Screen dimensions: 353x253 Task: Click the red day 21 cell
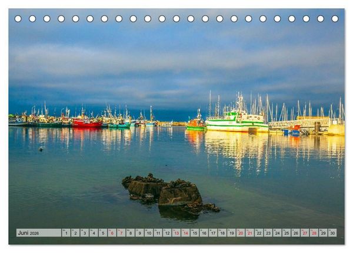pyautogui.click(x=249, y=233)
